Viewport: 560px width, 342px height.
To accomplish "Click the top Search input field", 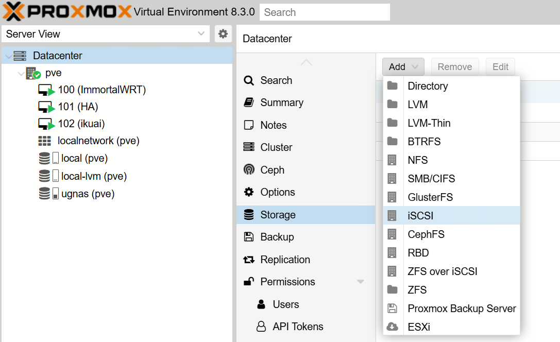I will click(x=324, y=12).
